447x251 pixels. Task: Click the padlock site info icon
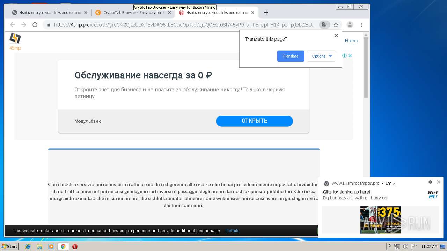49,25
